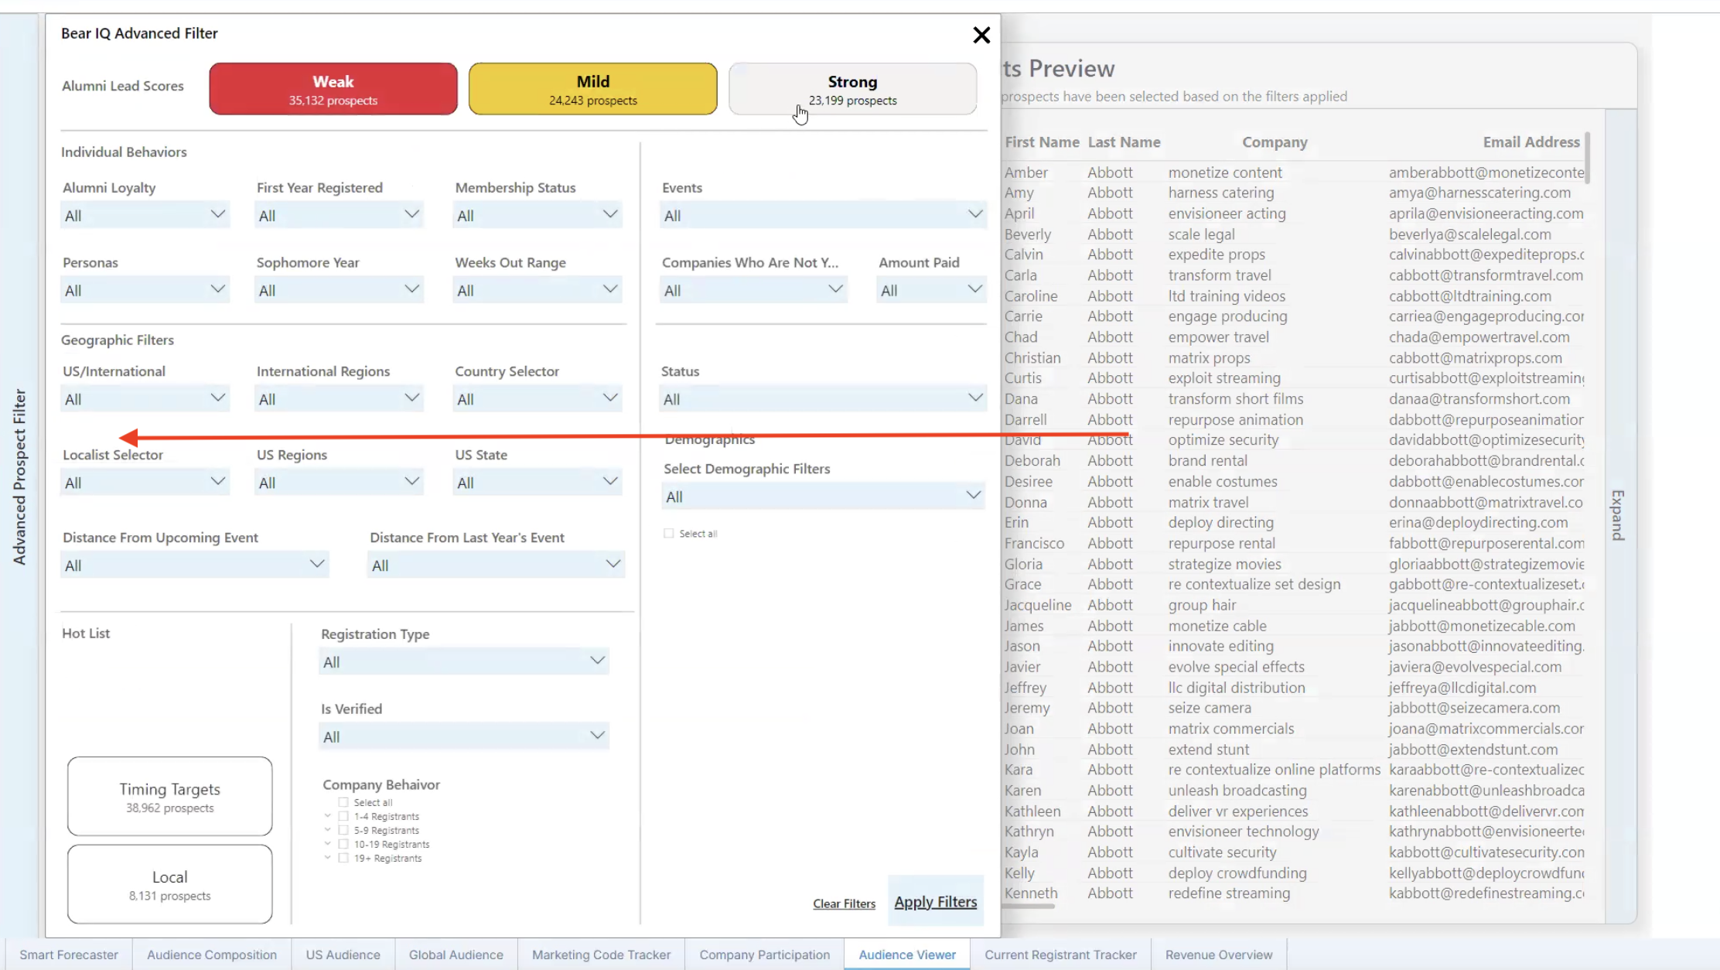The width and height of the screenshot is (1720, 970).
Task: Check the 1-4 Registrants checkbox
Action: point(343,816)
